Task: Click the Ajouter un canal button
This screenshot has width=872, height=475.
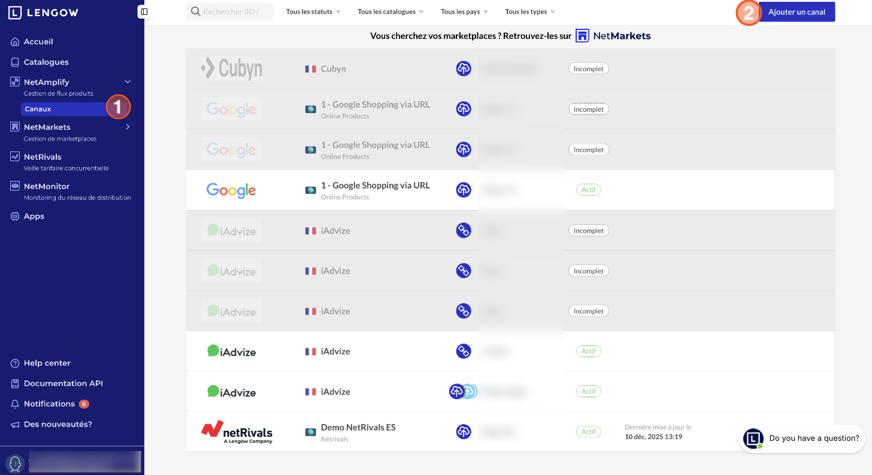Action: [797, 12]
